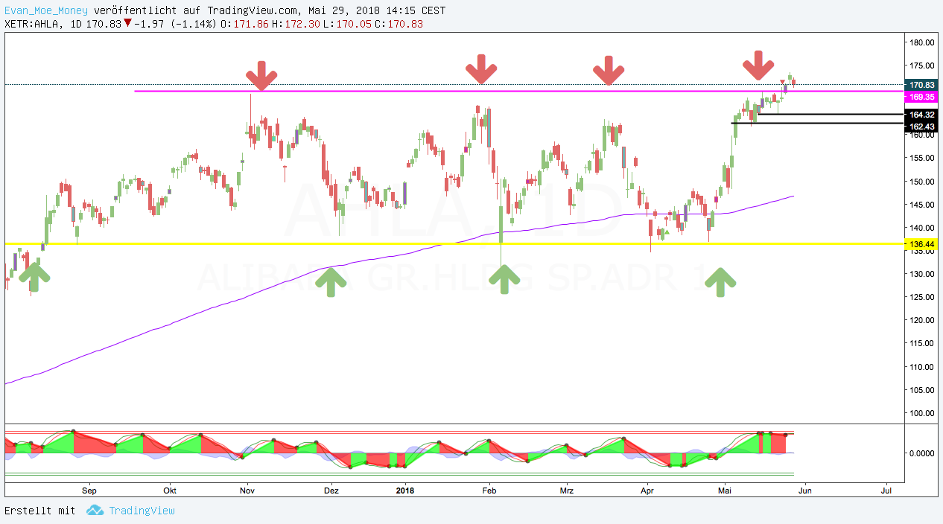This screenshot has width=943, height=524.
Task: Click the 125.00 price axis tick
Action: [x=922, y=297]
